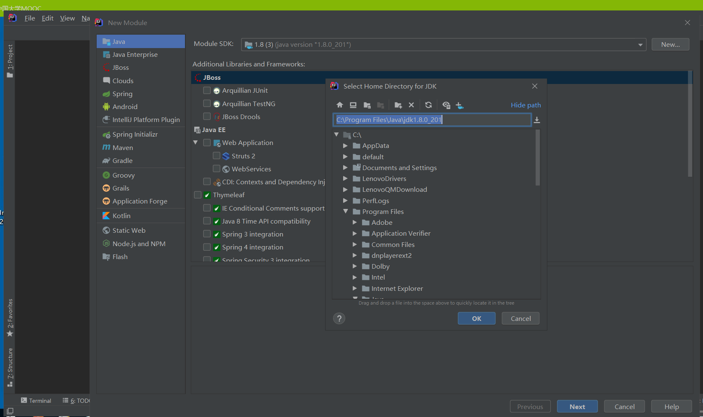Select Java Enterprise module type
Image resolution: width=703 pixels, height=417 pixels.
[141, 54]
